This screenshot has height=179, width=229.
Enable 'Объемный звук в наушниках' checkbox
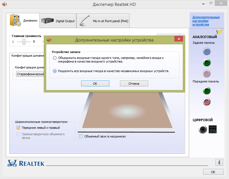81,136
